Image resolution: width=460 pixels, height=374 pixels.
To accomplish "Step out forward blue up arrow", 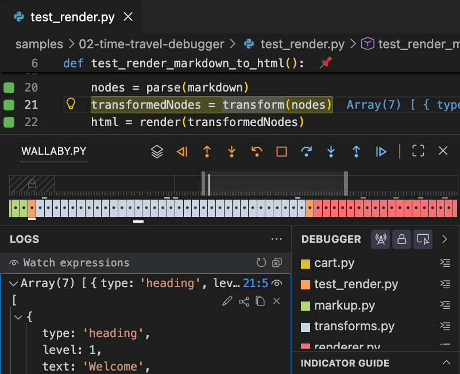I will (x=356, y=152).
